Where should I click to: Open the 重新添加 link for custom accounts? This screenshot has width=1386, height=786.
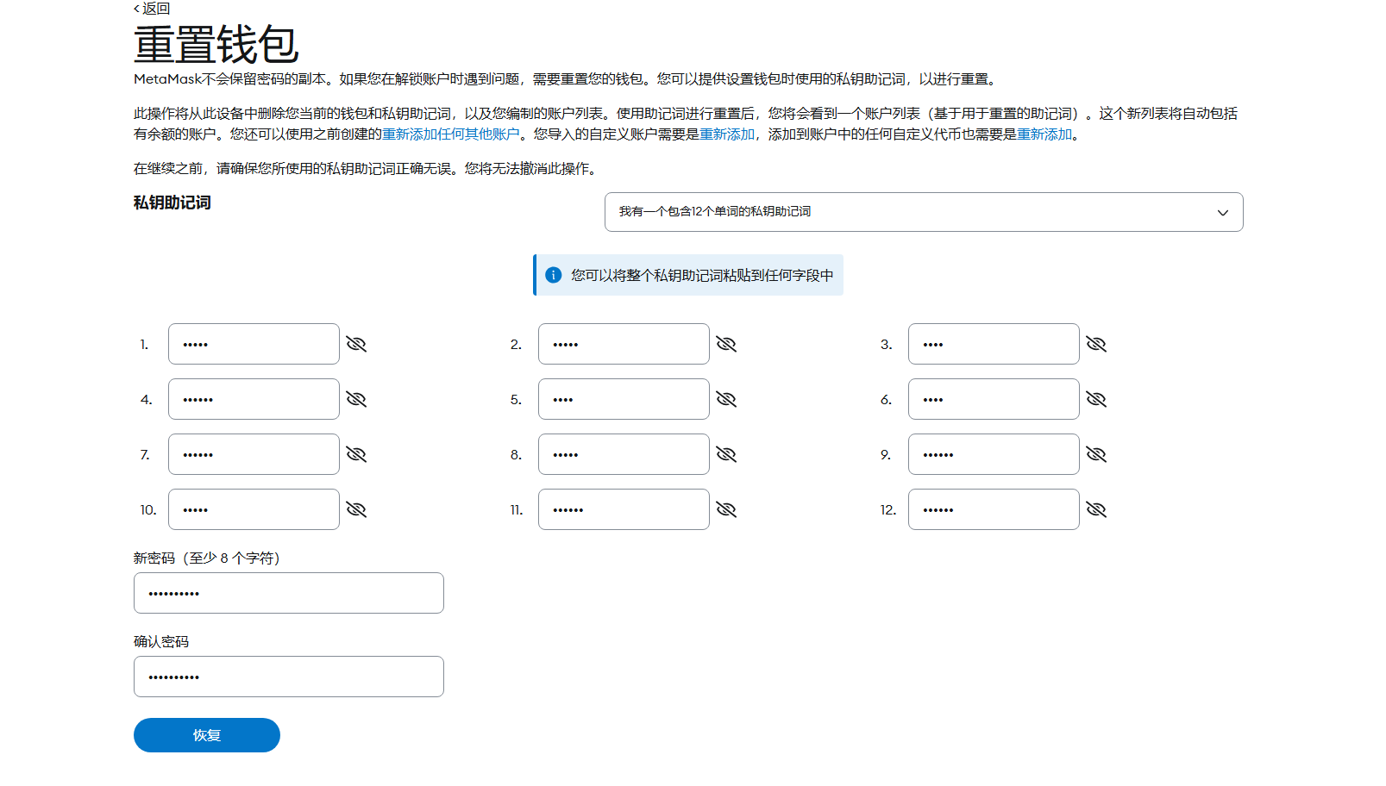pos(727,134)
